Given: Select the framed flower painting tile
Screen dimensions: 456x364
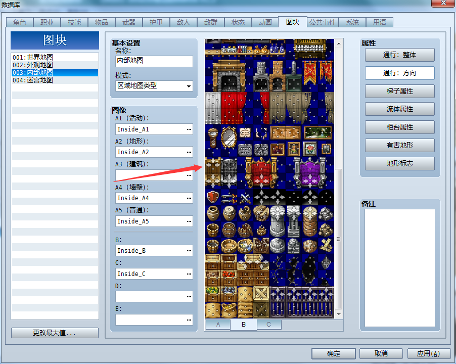Looking at the screenshot, I should (310, 149).
